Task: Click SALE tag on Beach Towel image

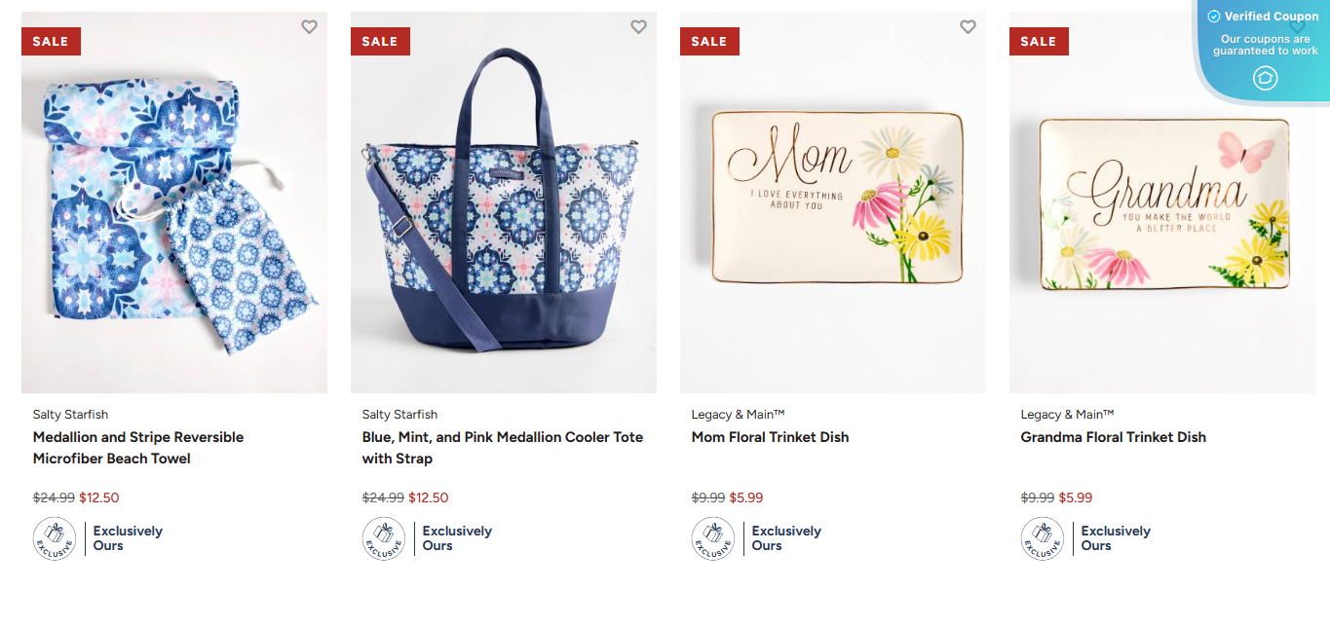Action: (x=51, y=41)
